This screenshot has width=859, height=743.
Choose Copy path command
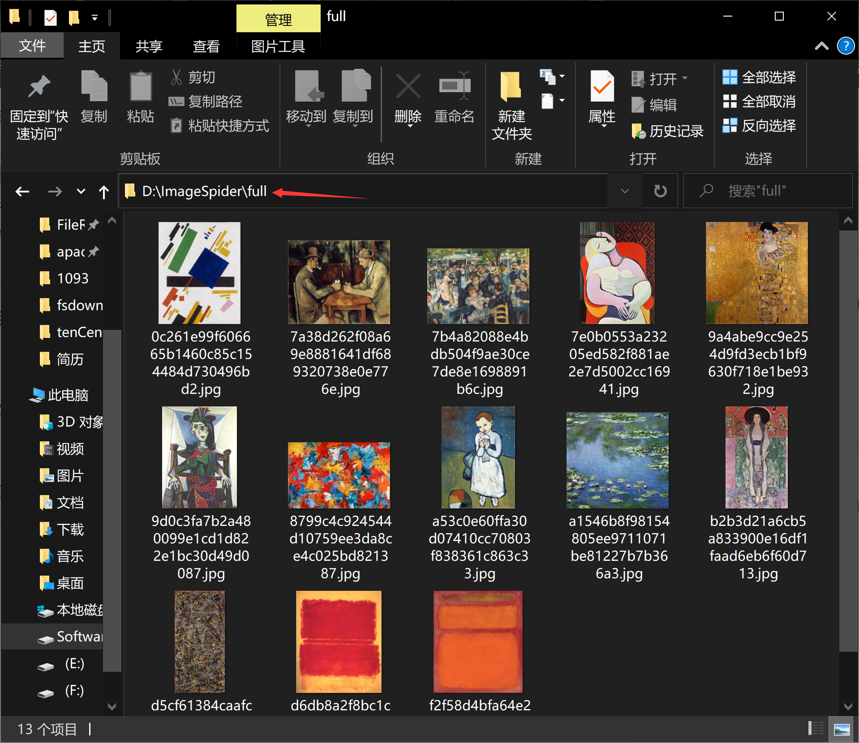206,102
